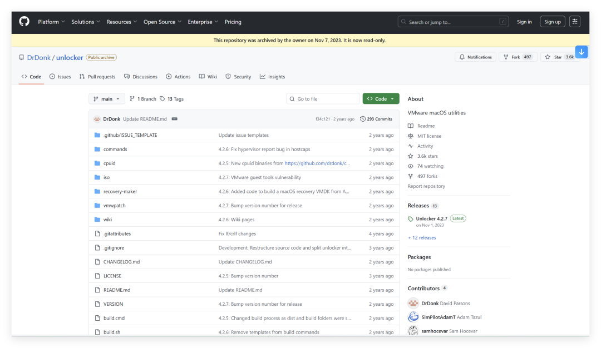Click the Go to file field

pos(323,99)
